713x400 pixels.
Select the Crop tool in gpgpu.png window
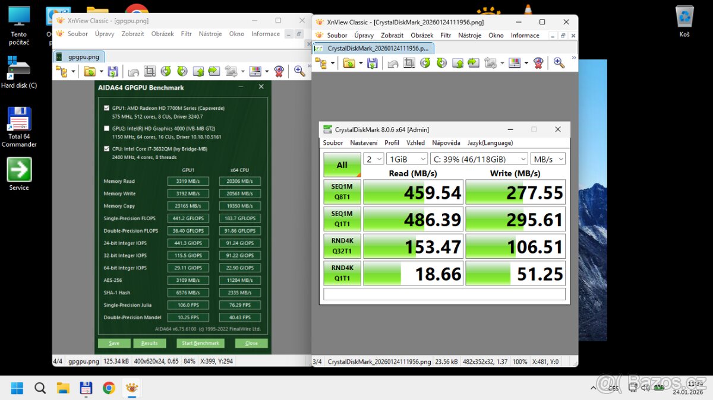(150, 71)
